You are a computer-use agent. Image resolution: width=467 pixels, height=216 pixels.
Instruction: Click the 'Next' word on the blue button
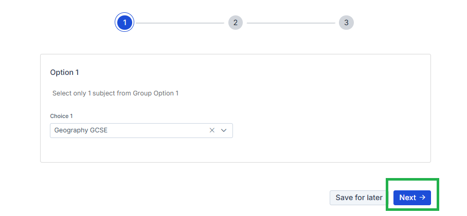(407, 198)
